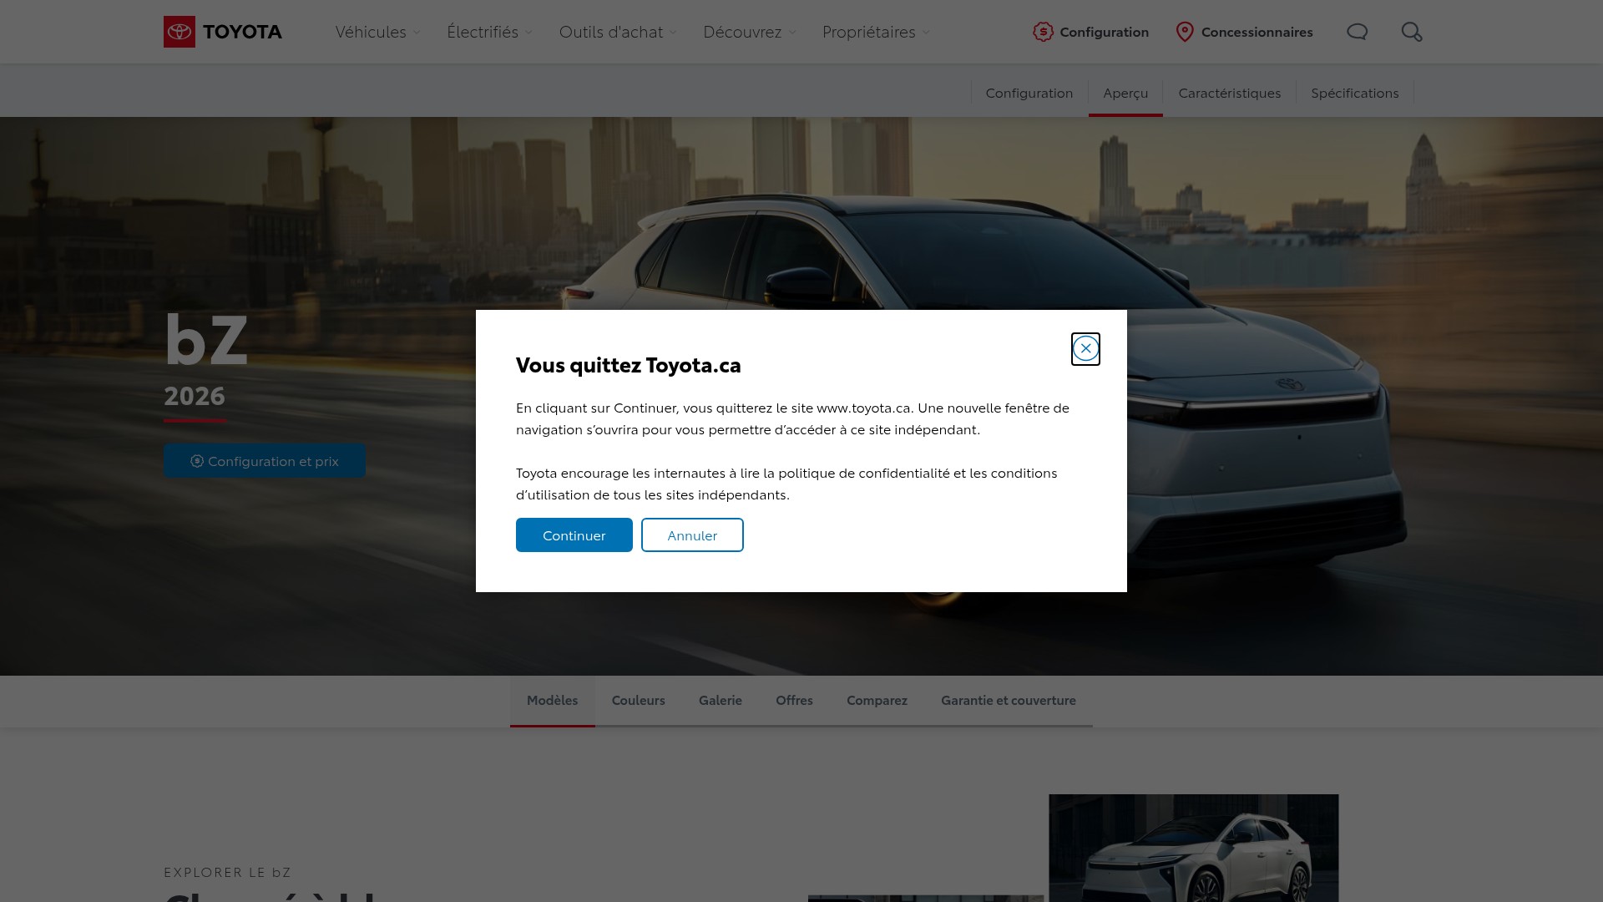Select Garantie et couverture tab
Image resolution: width=1603 pixels, height=902 pixels.
(x=1009, y=701)
